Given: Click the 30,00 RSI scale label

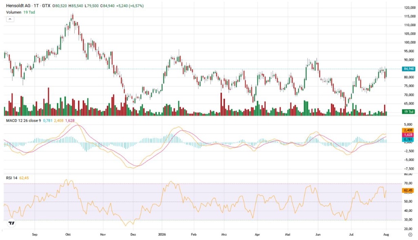Looking at the screenshot, I should (x=408, y=220).
